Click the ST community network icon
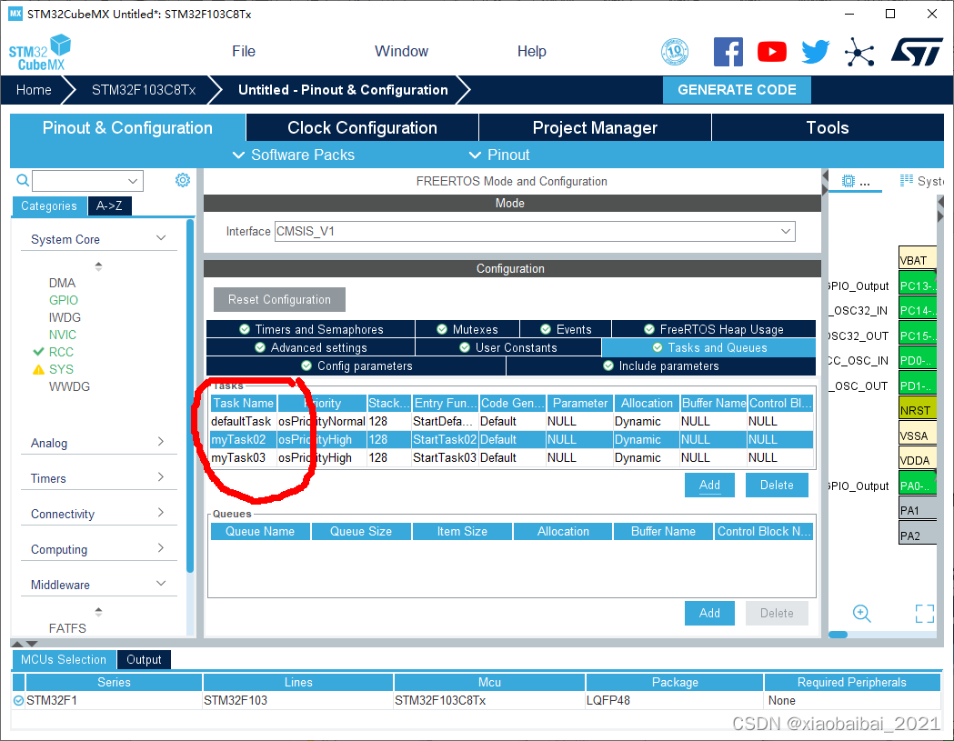954x741 pixels. click(859, 53)
